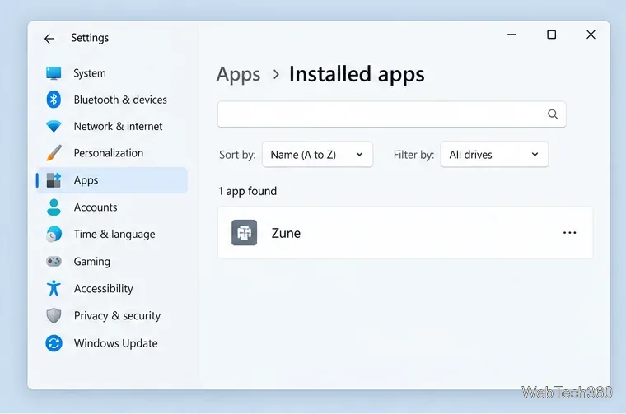Open the Filter by All drives dropdown
This screenshot has height=414, width=626.
click(x=494, y=155)
